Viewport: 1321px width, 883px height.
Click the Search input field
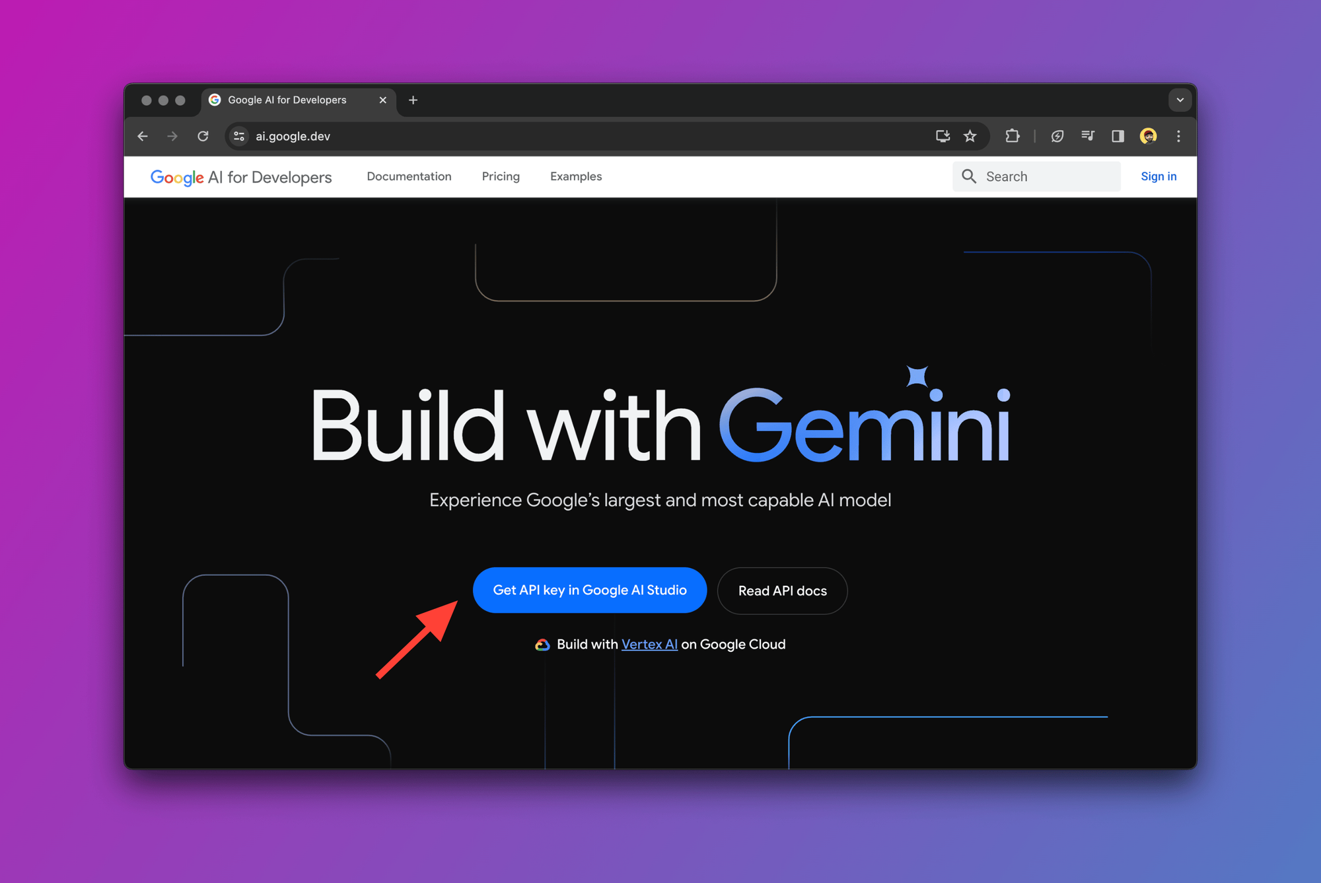point(1034,176)
